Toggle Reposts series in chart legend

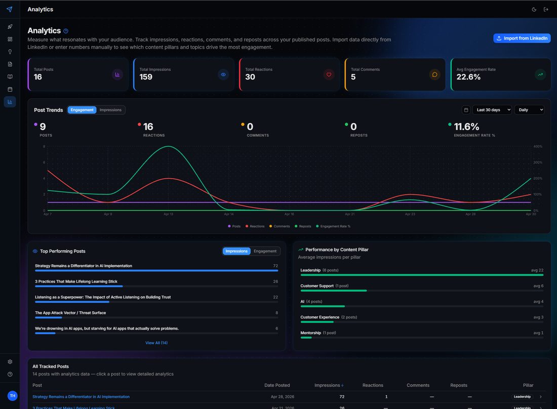click(x=303, y=226)
